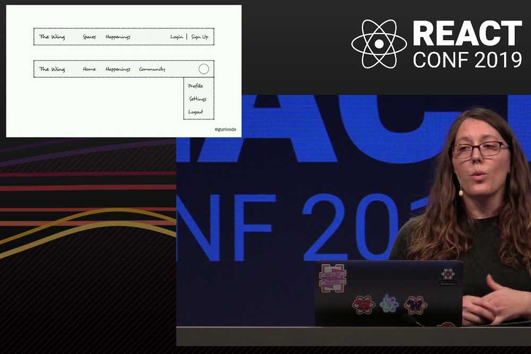Choose Logout from the avatar dropdown
The image size is (531, 354).
pos(195,111)
